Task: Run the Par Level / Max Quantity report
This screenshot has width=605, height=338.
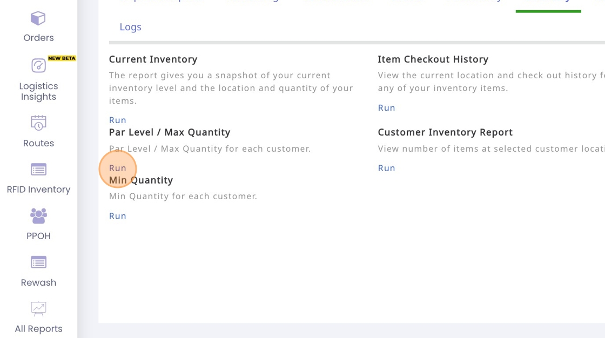Action: tap(118, 168)
